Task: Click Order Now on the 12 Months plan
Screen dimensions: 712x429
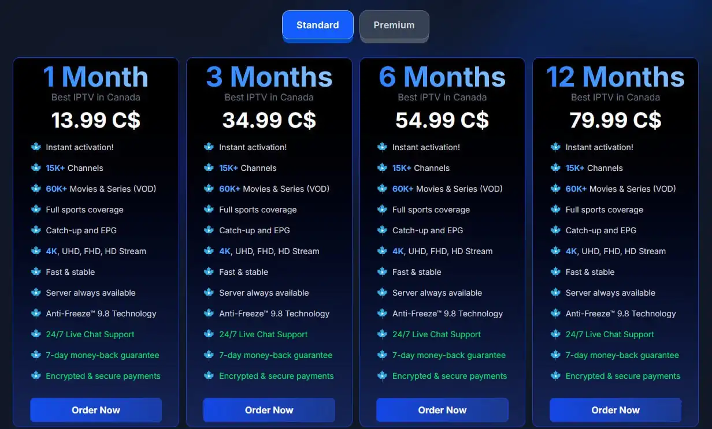Action: [615, 410]
